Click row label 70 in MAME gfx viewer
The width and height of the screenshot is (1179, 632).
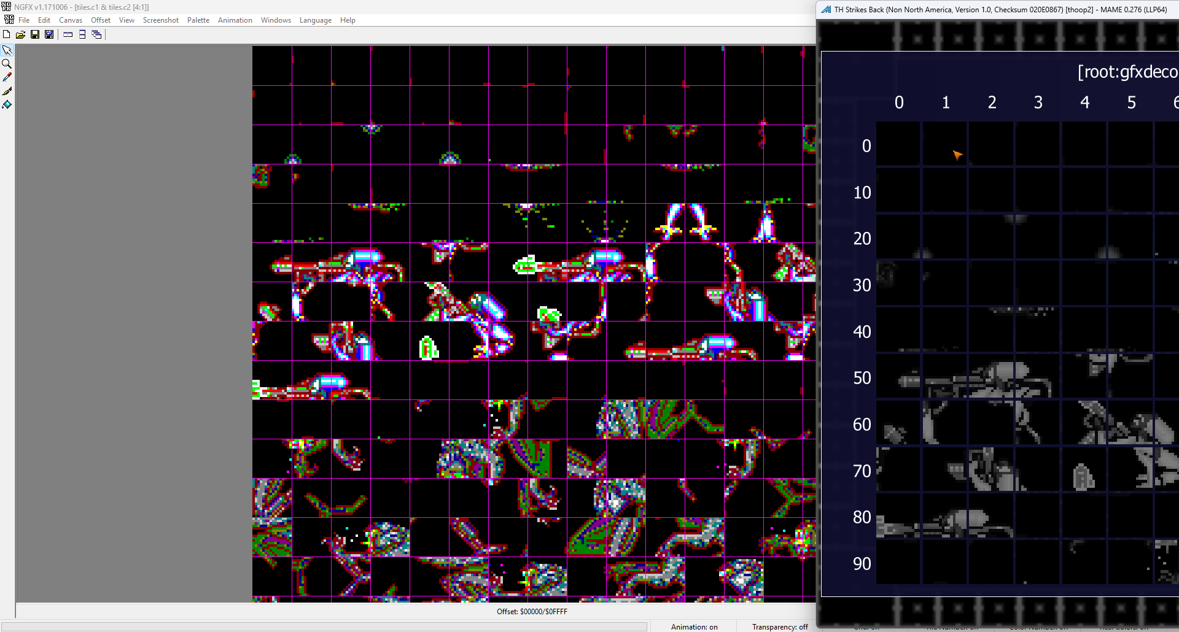[x=862, y=471]
